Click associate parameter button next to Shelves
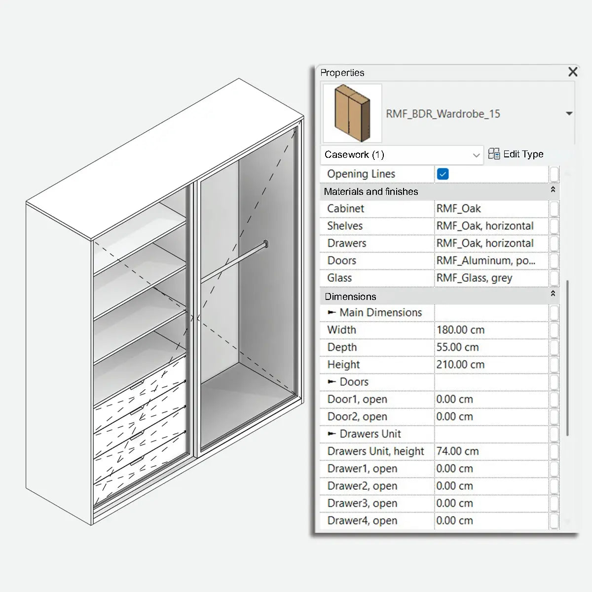Image resolution: width=592 pixels, height=592 pixels. pyautogui.click(x=555, y=225)
